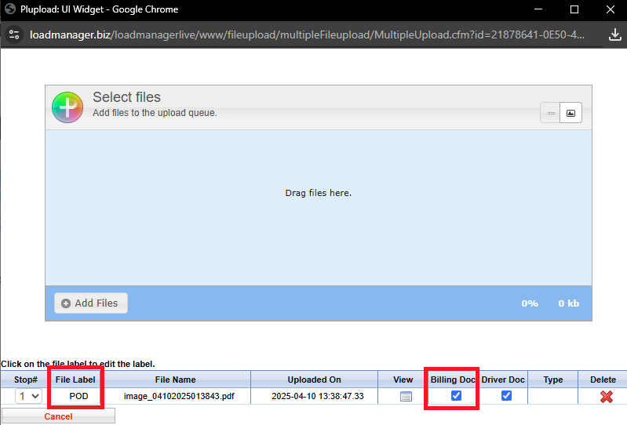
Task: Click the colorful plus Select files icon
Action: (x=67, y=107)
